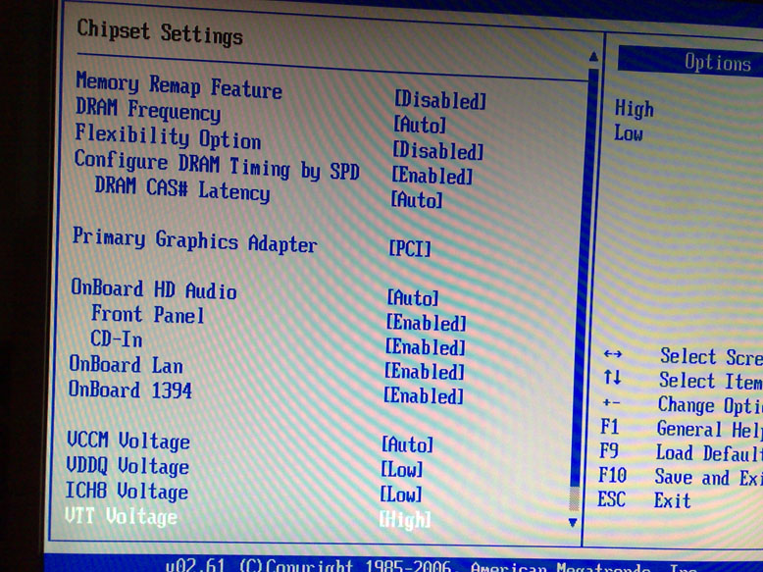Screen dimensions: 763x572
Task: Select Configure DRAM Timing by SPD
Action: (x=217, y=166)
